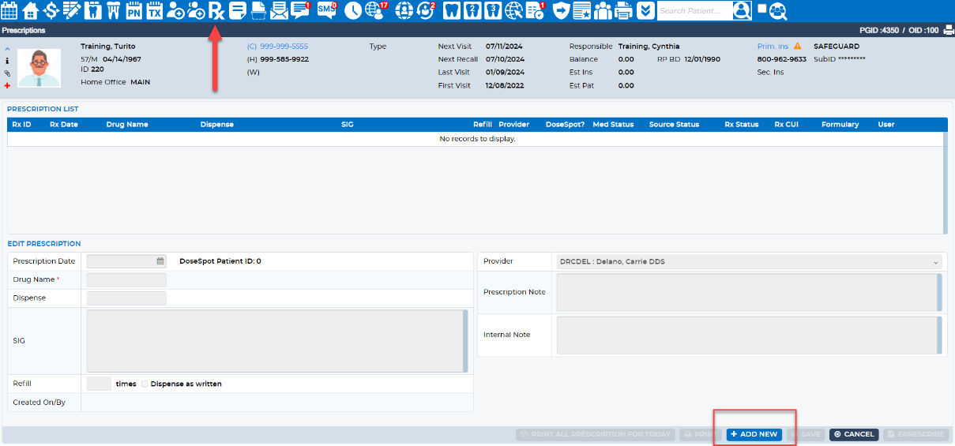Click the Prim. Ins link

point(773,47)
